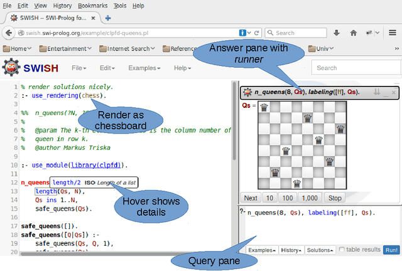Enable the table results checkbox
The height and width of the screenshot is (271, 402).
342,250
